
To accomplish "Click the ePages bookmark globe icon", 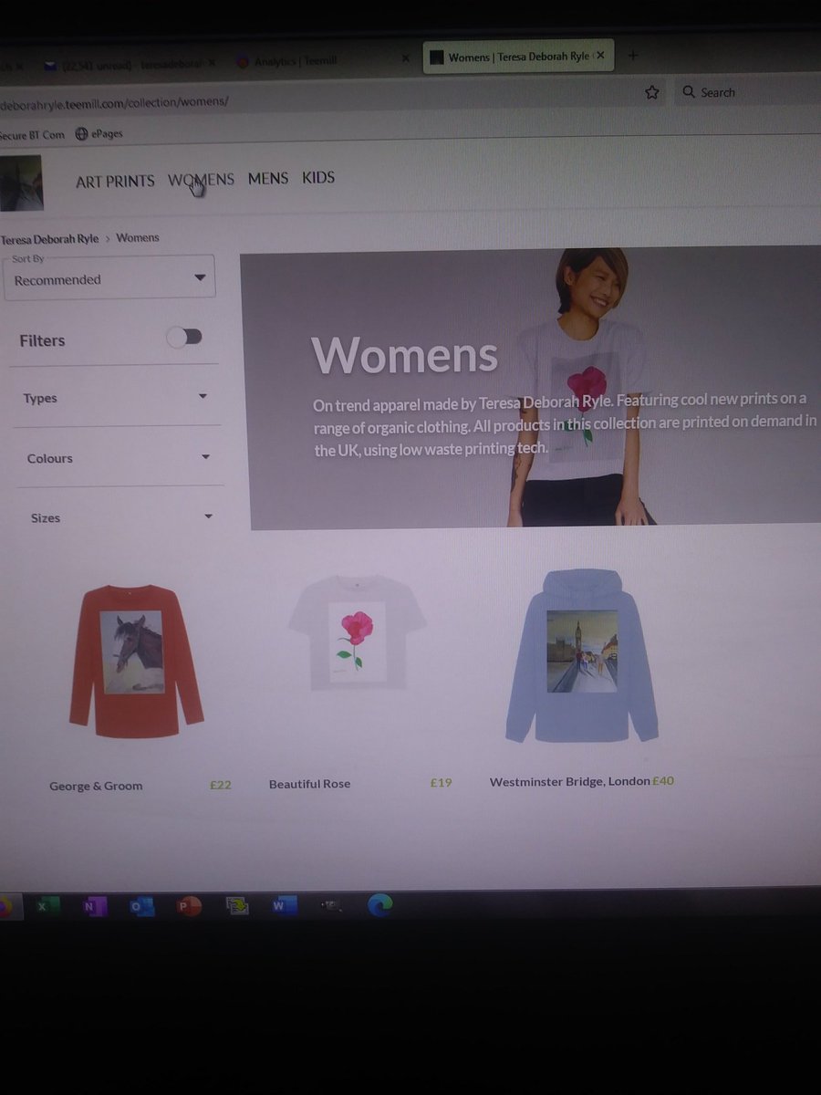I will 81,133.
